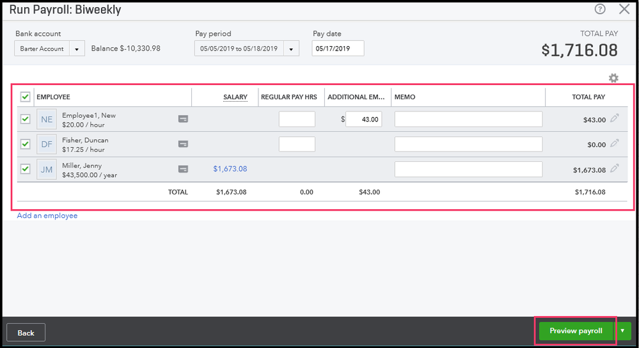Click the TOTAL PAY column header
Viewport: 639px width, 348px height.
pyautogui.click(x=588, y=97)
